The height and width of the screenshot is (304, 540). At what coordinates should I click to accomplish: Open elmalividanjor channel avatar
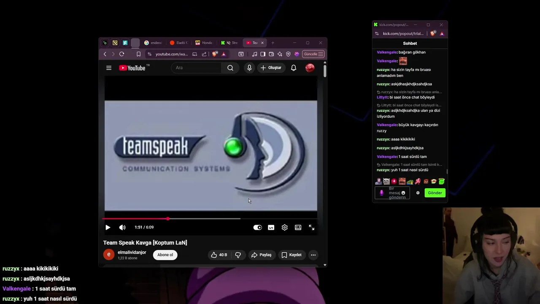click(109, 255)
